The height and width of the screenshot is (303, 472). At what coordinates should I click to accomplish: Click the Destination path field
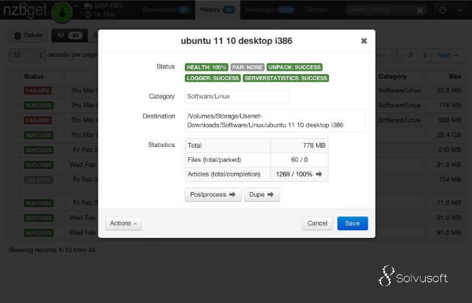pos(275,121)
